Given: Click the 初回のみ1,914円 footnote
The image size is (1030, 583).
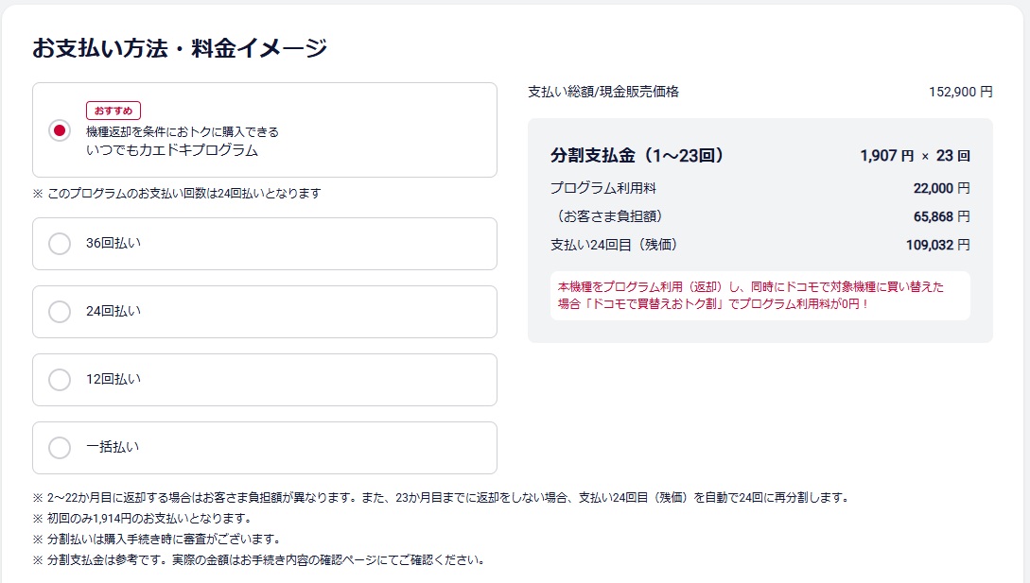Looking at the screenshot, I should 147,518.
